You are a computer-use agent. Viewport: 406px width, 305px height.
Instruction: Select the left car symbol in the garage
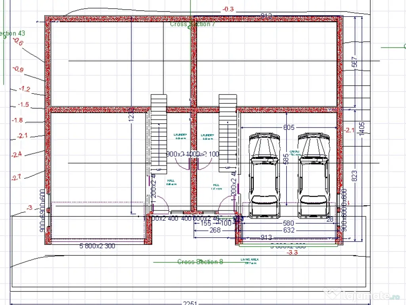coord(264,175)
